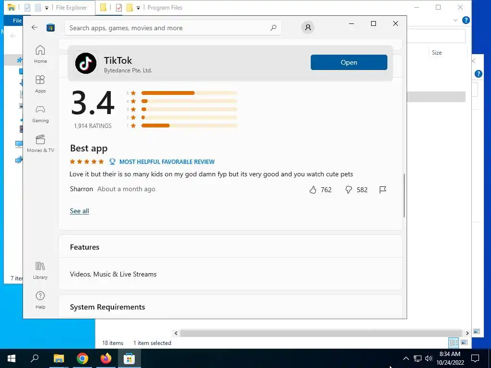Click the Best app review title
The image size is (491, 368).
coord(89,149)
